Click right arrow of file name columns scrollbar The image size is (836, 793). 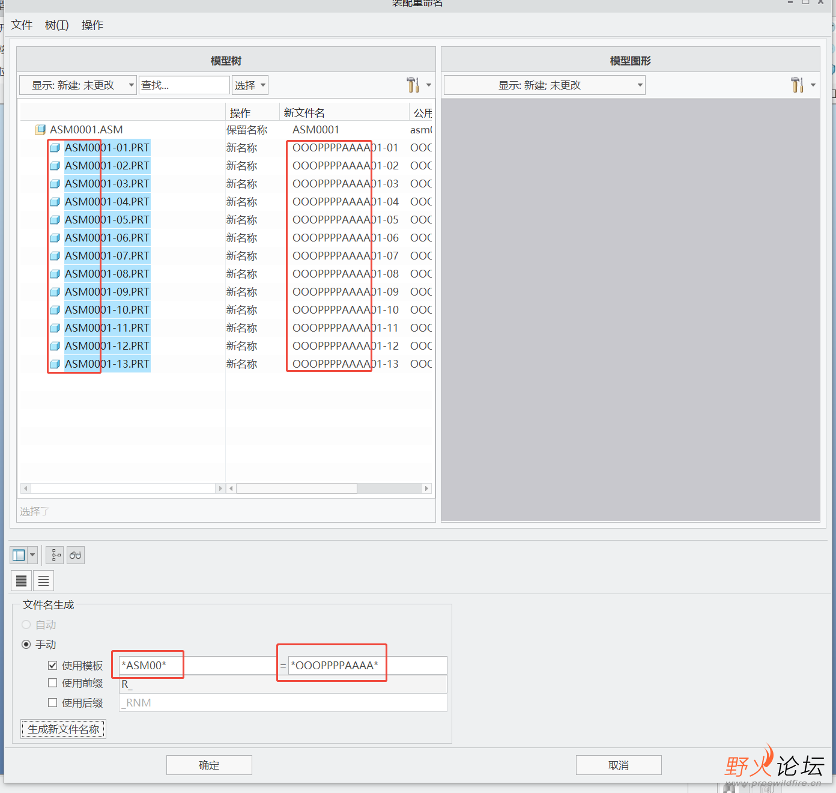426,488
